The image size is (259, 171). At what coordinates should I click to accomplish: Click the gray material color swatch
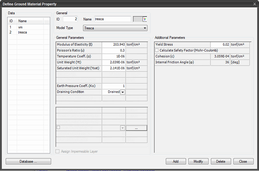click(138, 19)
